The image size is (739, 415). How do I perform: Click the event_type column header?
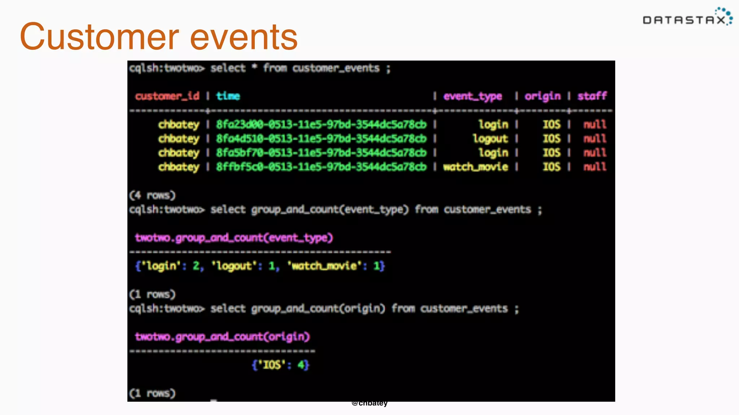pos(472,96)
